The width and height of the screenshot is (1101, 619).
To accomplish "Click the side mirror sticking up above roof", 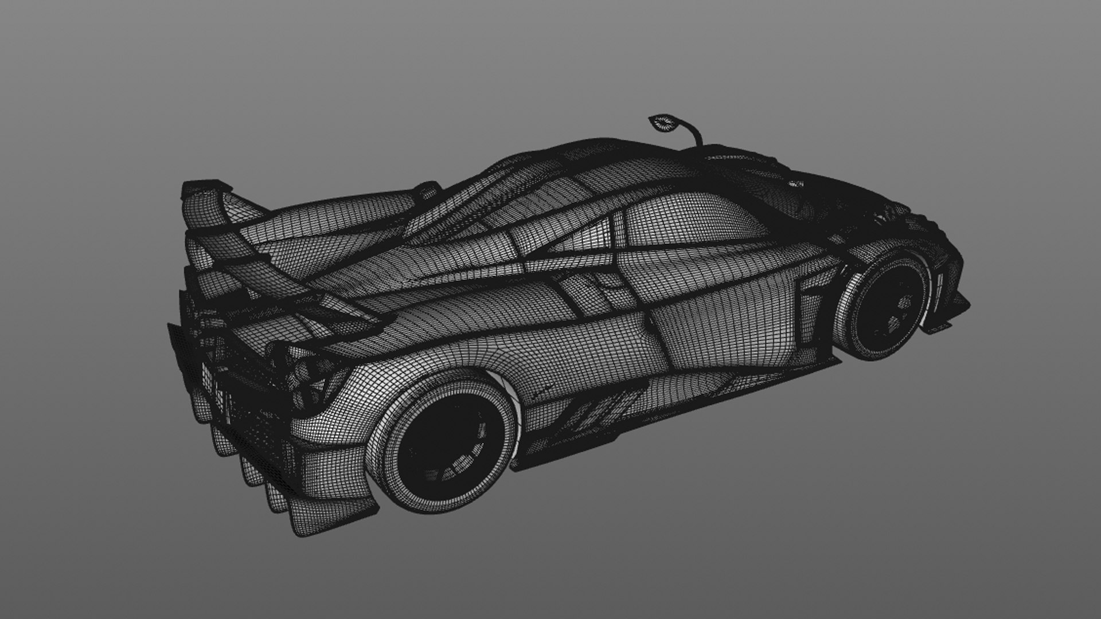I will pyautogui.click(x=676, y=130).
